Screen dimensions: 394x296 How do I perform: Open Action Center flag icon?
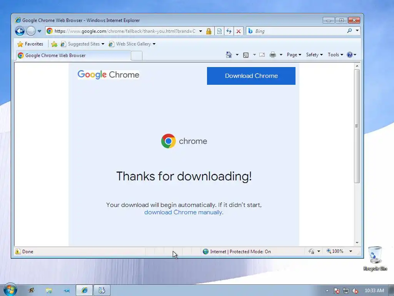coord(336,291)
